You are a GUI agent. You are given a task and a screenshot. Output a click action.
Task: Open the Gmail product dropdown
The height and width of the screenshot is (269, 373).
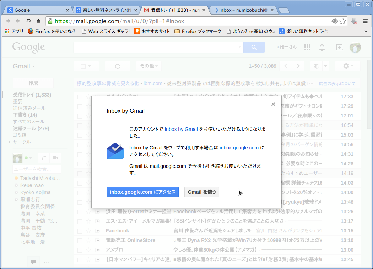[24, 66]
